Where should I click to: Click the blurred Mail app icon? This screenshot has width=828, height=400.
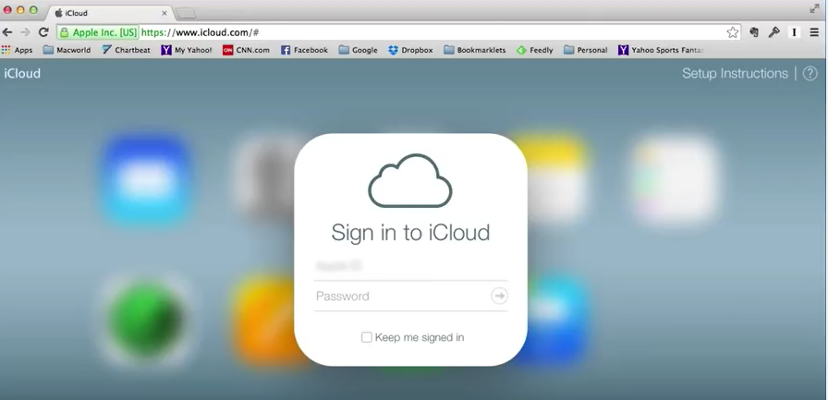tap(147, 179)
